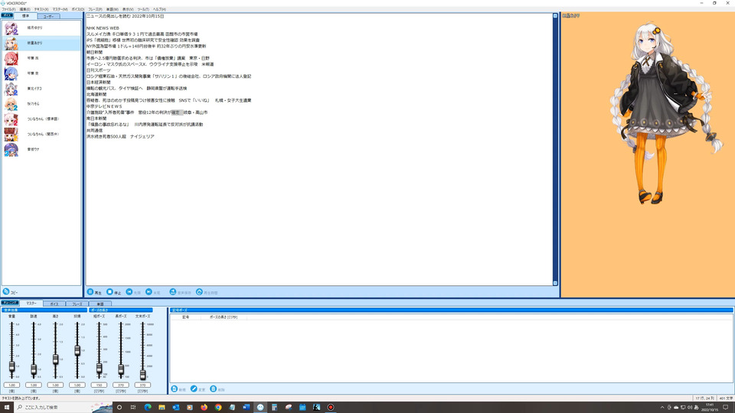Viewport: 735px width, 413px height.
Task: Pick the 東北イタコ voice avatar
Action: point(11,89)
